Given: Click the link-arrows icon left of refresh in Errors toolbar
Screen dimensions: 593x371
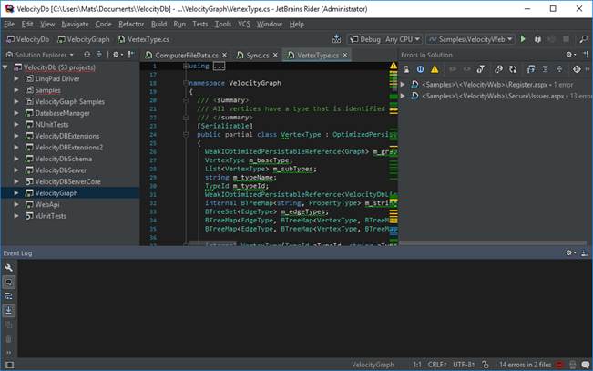Looking at the screenshot, I should pos(498,69).
